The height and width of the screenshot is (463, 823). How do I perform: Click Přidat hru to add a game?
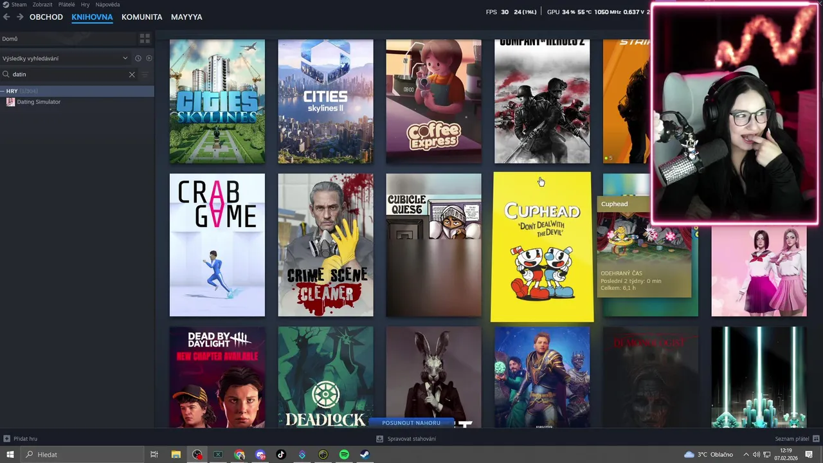[21, 439]
